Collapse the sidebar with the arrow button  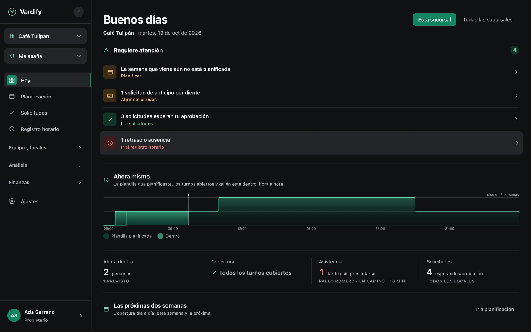pyautogui.click(x=79, y=12)
